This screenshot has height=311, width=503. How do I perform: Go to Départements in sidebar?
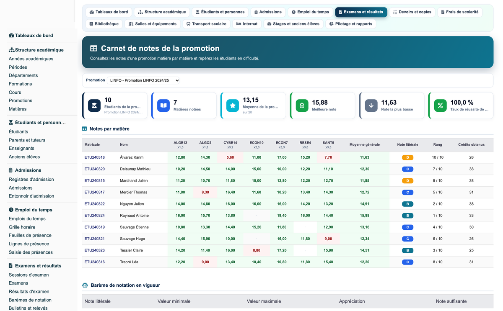[23, 76]
